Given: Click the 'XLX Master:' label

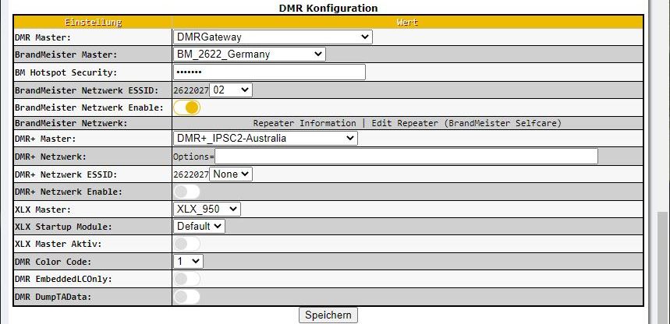Looking at the screenshot, I should (x=43, y=210).
